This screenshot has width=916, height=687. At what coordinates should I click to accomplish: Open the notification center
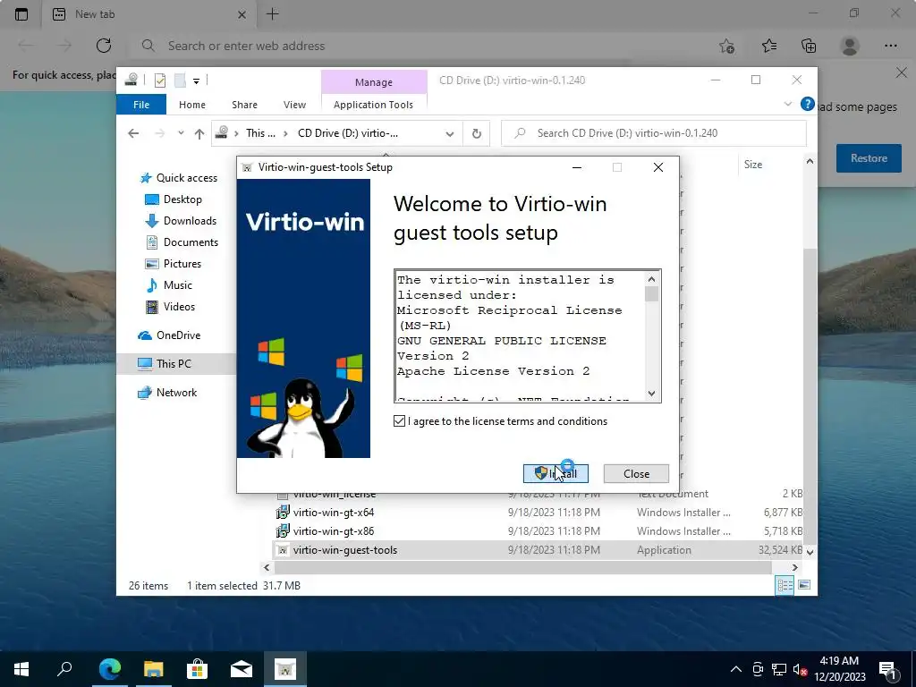point(888,669)
